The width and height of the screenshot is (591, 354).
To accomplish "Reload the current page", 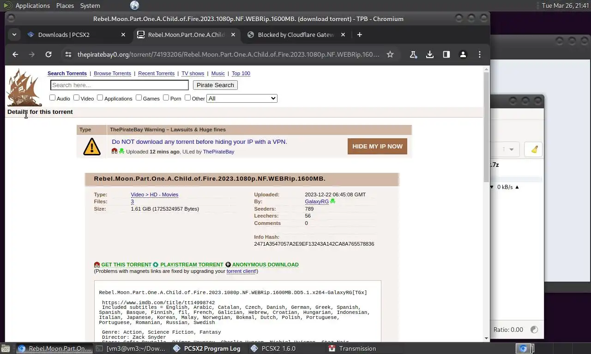I will pos(48,54).
